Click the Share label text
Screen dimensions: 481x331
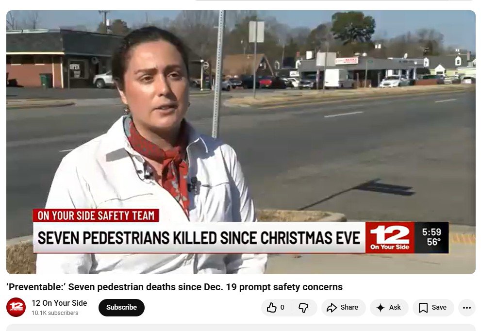349,307
